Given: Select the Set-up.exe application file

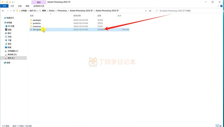Looking at the screenshot, I should [79, 30].
